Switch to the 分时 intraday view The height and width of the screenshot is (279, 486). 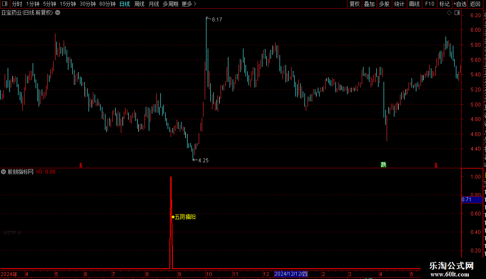tap(17, 4)
